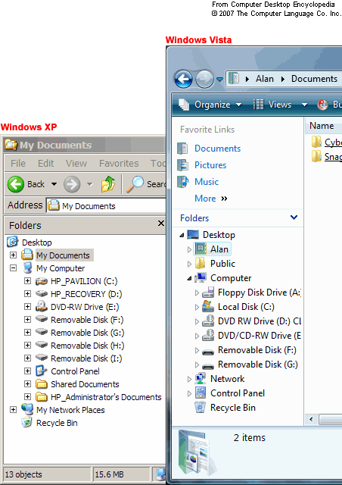Close the XP Folders pane
Image resolution: width=342 pixels, height=485 pixels.
[x=160, y=223]
